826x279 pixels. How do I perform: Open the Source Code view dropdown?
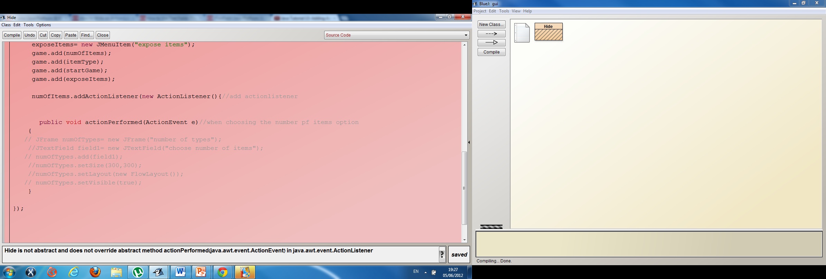(396, 35)
